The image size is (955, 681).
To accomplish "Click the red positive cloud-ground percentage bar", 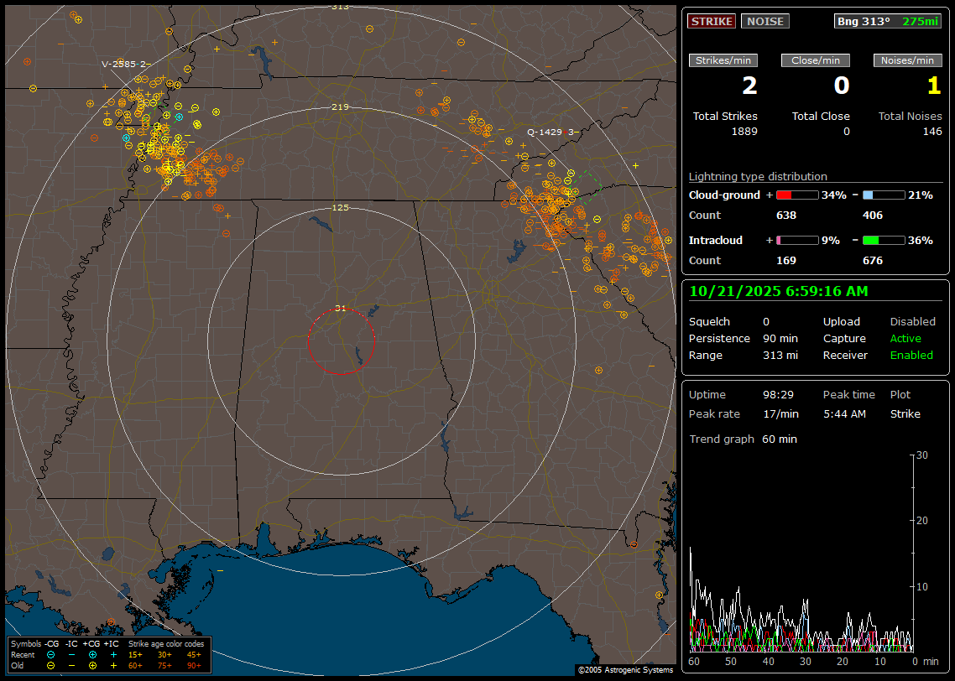I will point(796,195).
